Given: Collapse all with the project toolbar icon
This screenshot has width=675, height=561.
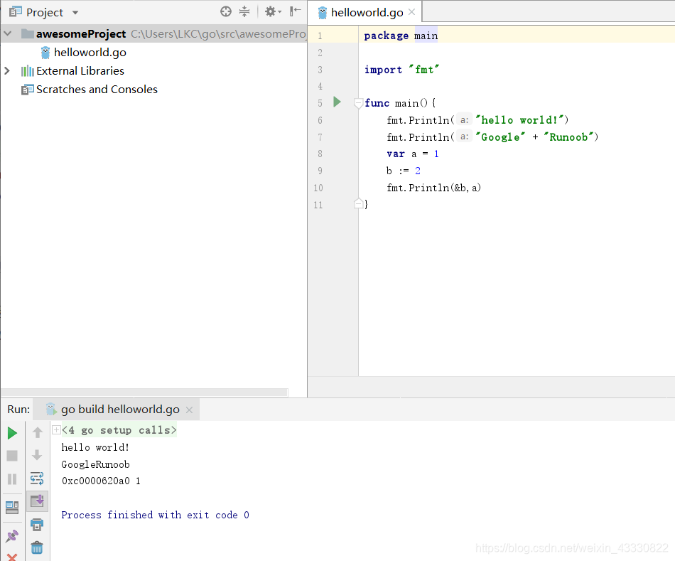Looking at the screenshot, I should pyautogui.click(x=244, y=11).
